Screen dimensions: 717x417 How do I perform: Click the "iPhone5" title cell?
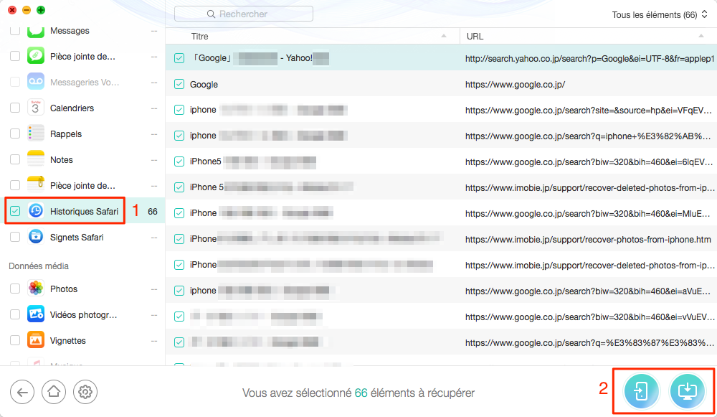click(x=206, y=161)
